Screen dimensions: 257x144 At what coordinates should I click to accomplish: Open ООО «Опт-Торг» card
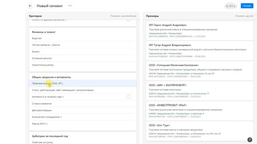(x=200, y=131)
